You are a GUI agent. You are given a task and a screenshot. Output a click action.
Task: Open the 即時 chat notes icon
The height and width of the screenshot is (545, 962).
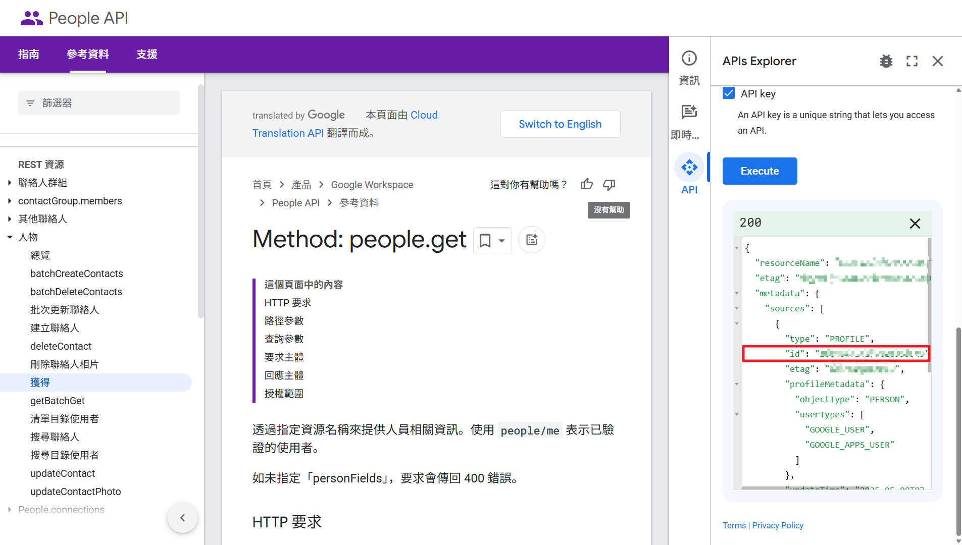point(689,112)
